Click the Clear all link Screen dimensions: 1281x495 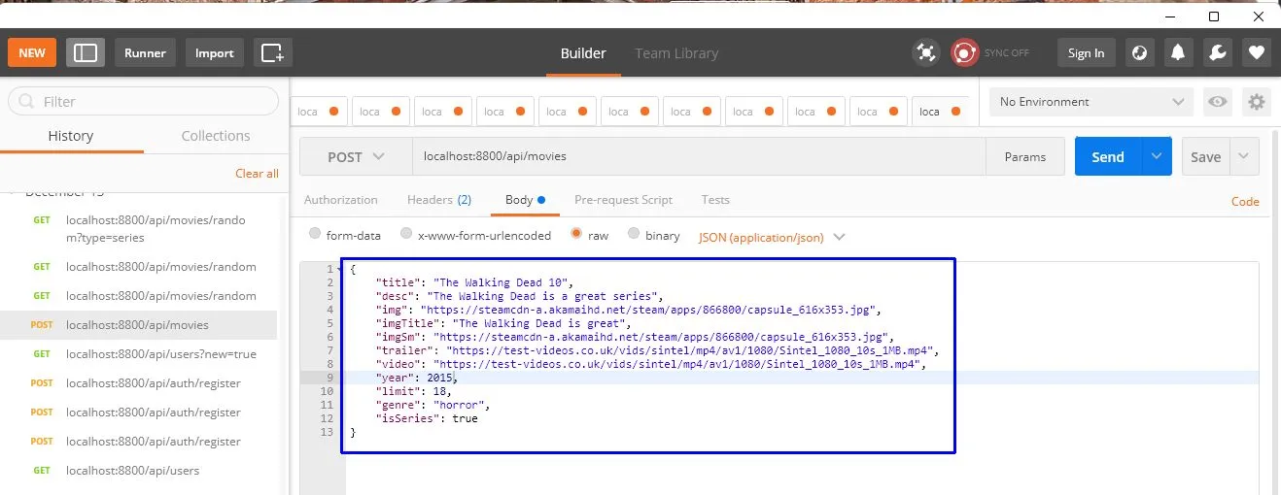pyautogui.click(x=257, y=173)
